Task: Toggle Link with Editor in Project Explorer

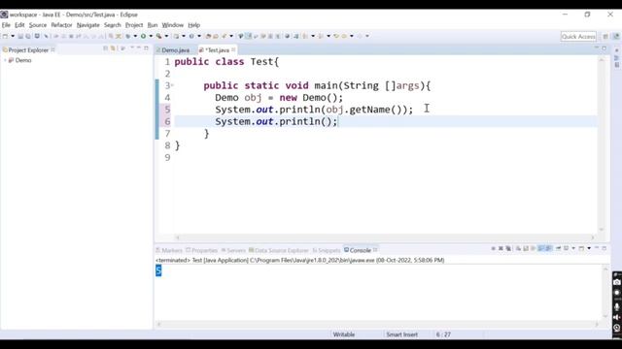Action: pos(113,48)
